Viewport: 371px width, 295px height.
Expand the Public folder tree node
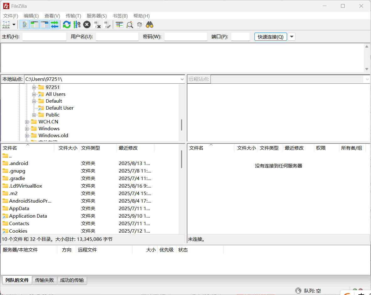(34, 115)
